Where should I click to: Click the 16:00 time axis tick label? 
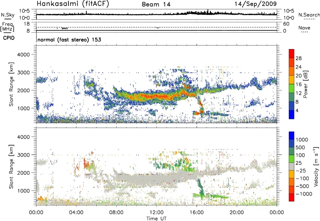click(x=196, y=212)
